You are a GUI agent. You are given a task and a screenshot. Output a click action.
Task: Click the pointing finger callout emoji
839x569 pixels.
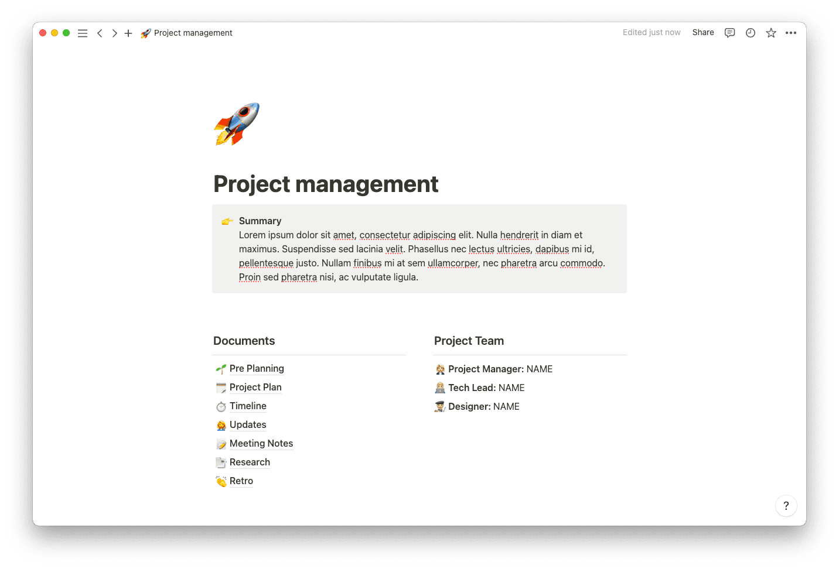227,221
